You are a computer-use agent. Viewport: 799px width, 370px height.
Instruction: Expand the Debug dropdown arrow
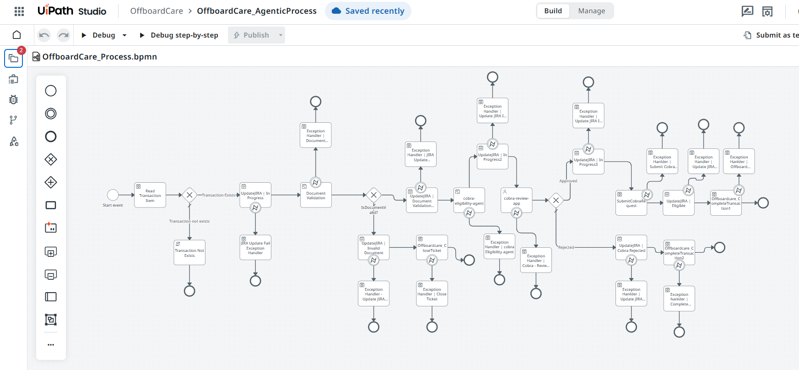click(124, 35)
